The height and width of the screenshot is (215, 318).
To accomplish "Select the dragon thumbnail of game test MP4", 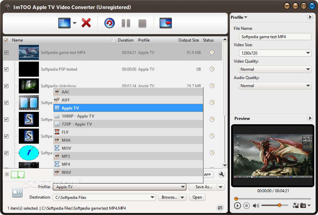I will pos(29,53).
